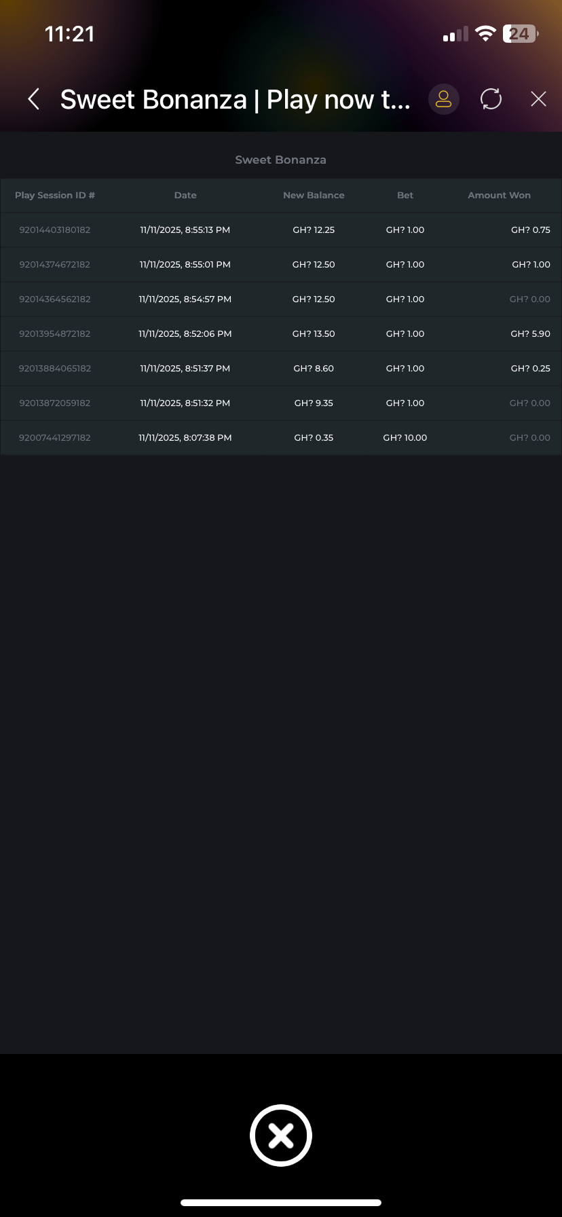
Task: Tap the New Balance column header
Action: (x=314, y=195)
